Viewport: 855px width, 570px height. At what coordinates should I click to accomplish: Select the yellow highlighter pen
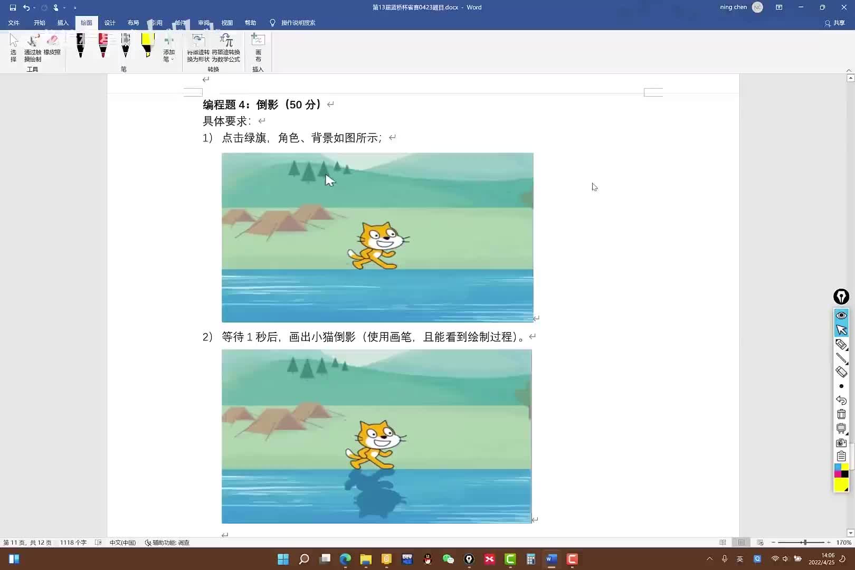pyautogui.click(x=148, y=45)
